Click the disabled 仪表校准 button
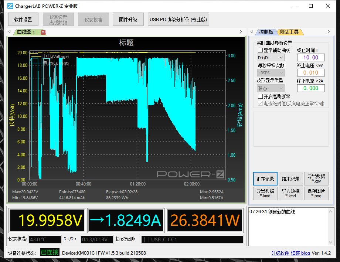The image size is (340, 262). (93, 20)
